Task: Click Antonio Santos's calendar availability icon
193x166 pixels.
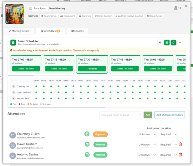Action: 87,155
